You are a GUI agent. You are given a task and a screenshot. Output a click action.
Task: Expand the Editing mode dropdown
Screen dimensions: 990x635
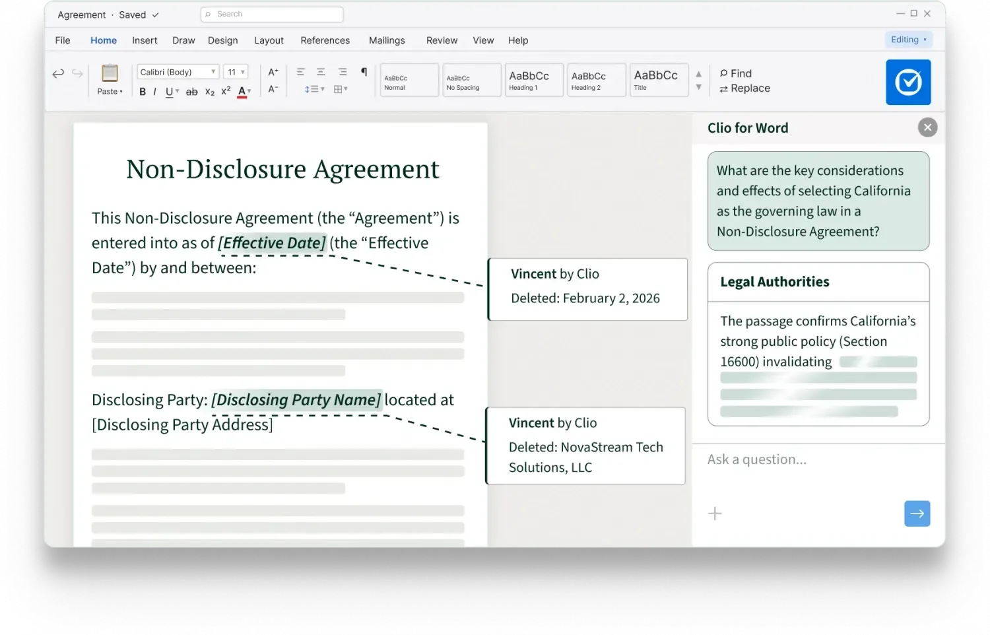[x=908, y=40]
